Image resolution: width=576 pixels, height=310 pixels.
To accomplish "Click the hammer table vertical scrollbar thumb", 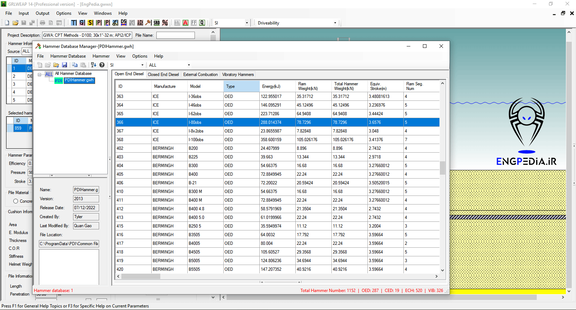I will coord(442,168).
